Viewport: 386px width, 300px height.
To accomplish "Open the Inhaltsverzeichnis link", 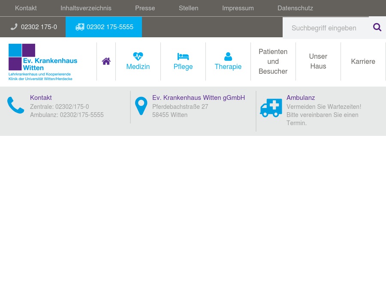I will pos(86,8).
